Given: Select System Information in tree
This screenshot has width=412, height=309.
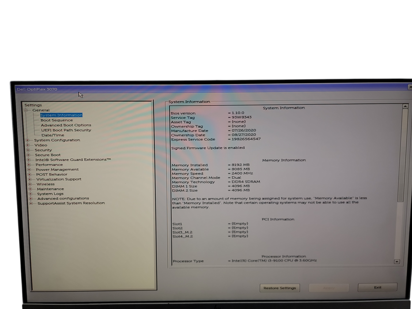Looking at the screenshot, I should coord(61,115).
